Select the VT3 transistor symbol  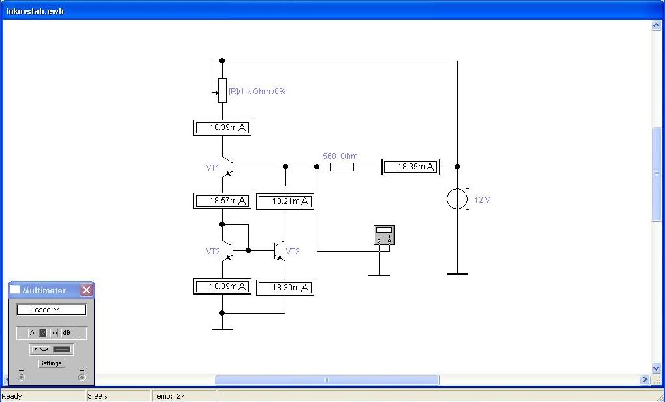point(281,250)
